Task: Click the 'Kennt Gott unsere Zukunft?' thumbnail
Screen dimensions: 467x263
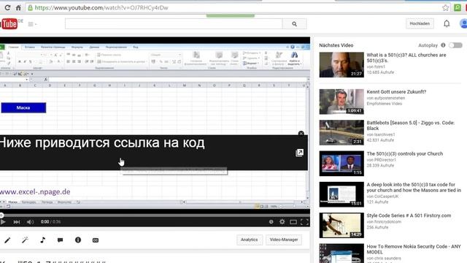Action: [341, 102]
